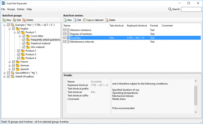This screenshot has height=124, width=203.
Task: Toggle the Durability entry checkbox
Action: (x=65, y=37)
